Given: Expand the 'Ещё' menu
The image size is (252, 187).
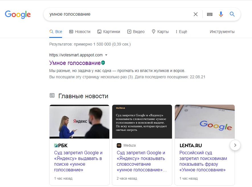Looking at the screenshot, I should coord(181,32).
